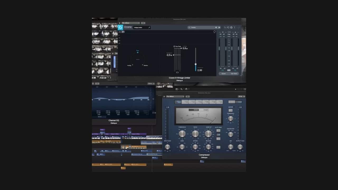Go to previous preset in Ozone Presets bar
Image resolution: width=338 pixels, height=190 pixels.
216,27
